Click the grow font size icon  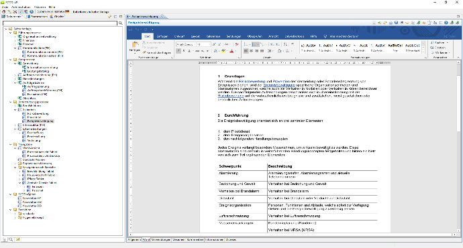(214, 44)
